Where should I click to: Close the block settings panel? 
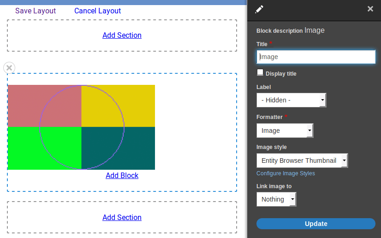pyautogui.click(x=370, y=9)
